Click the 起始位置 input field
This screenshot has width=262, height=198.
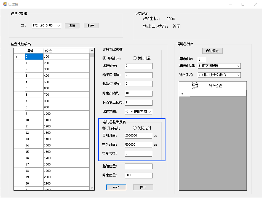point(139,166)
